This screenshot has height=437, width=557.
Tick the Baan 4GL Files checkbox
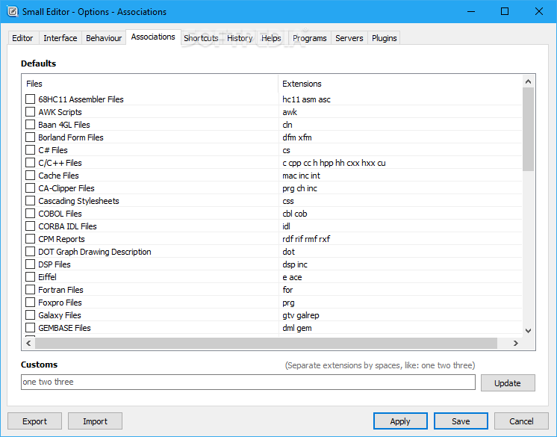tap(30, 125)
